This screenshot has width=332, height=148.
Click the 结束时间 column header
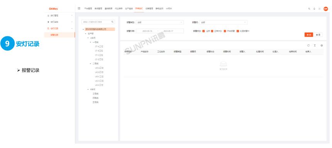pos(293,51)
